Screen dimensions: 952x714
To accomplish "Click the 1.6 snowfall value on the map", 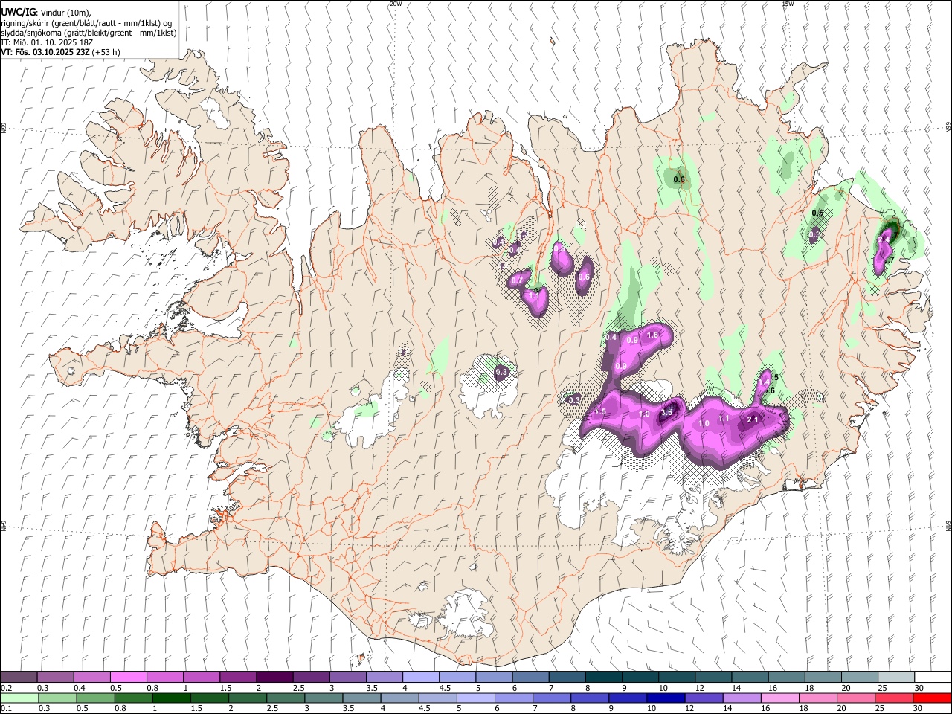I will tap(653, 335).
